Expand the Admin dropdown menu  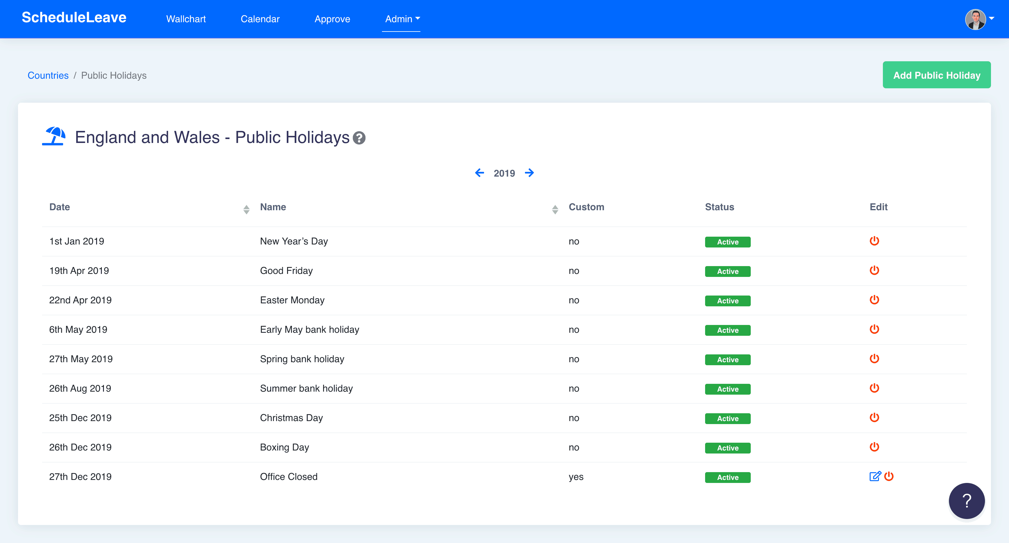(x=402, y=19)
